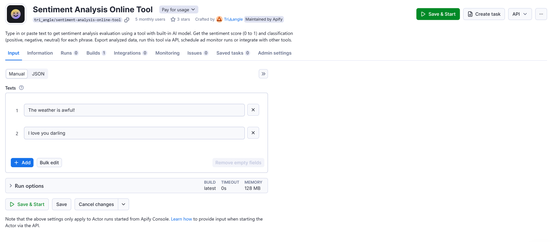Image resolution: width=552 pixels, height=242 pixels.
Task: Click the Save button
Action: point(62,204)
